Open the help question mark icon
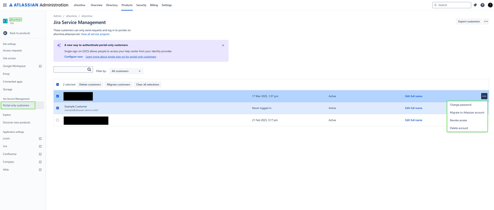 482,5
